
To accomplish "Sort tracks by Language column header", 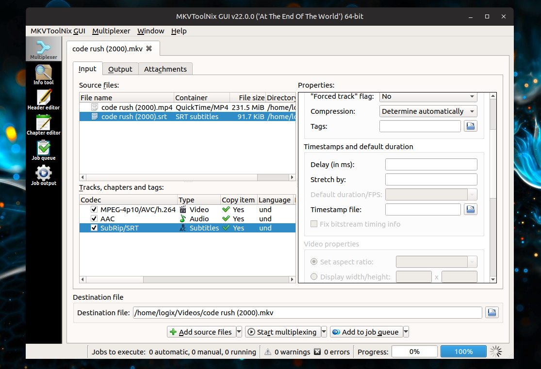I will click(x=275, y=200).
